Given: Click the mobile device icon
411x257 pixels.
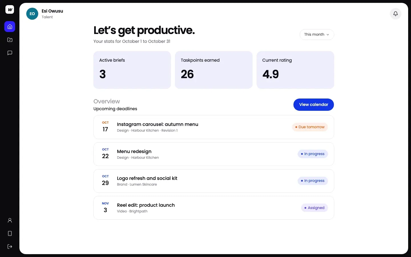Looking at the screenshot, I should 10,233.
